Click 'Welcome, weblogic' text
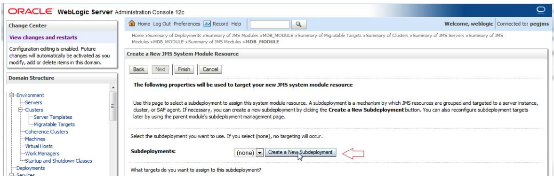Image resolution: width=554 pixels, height=196 pixels. [x=468, y=24]
